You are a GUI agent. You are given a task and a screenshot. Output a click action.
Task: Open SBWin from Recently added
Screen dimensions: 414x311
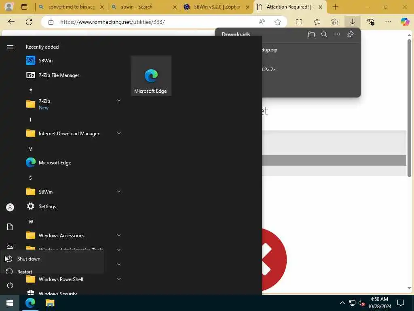click(74, 61)
